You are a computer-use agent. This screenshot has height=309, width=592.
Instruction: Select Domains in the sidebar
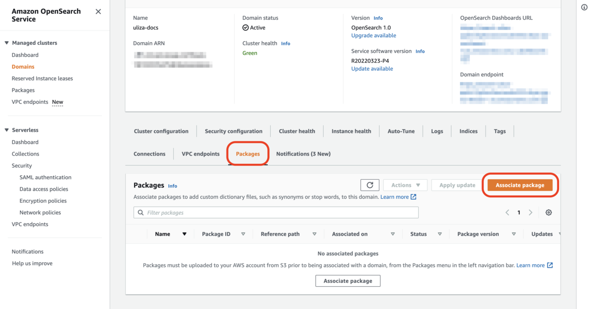(23, 67)
